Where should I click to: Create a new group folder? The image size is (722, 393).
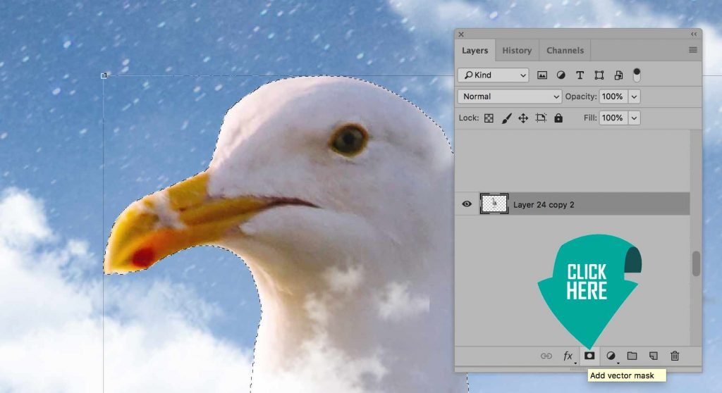[632, 356]
